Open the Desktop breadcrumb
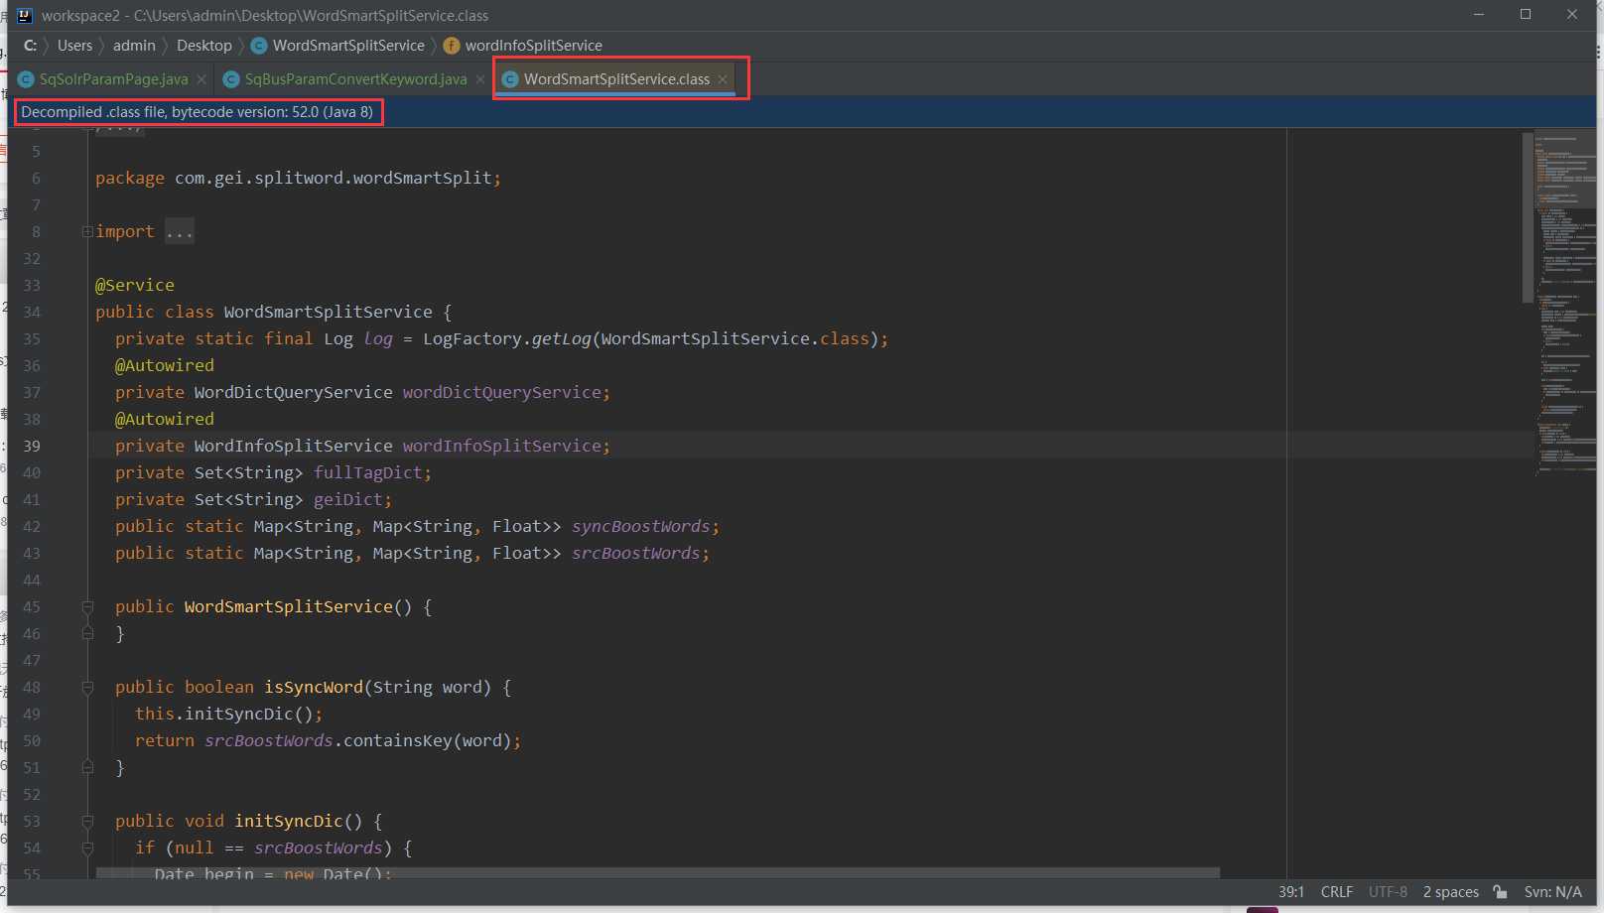 pos(203,46)
